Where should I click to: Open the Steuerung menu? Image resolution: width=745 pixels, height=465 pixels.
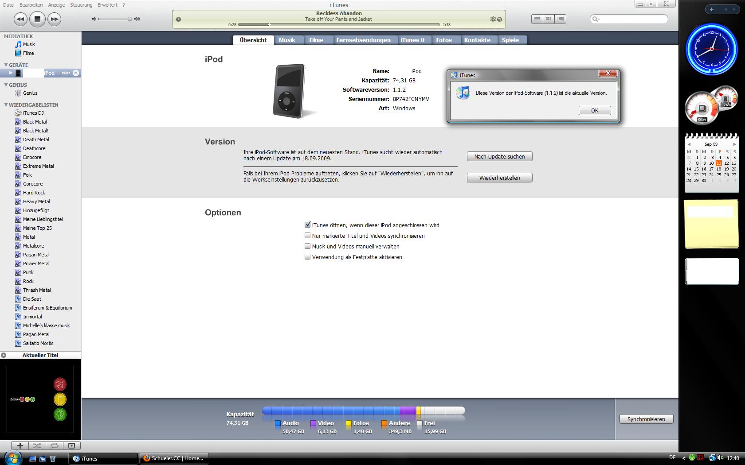pos(81,5)
